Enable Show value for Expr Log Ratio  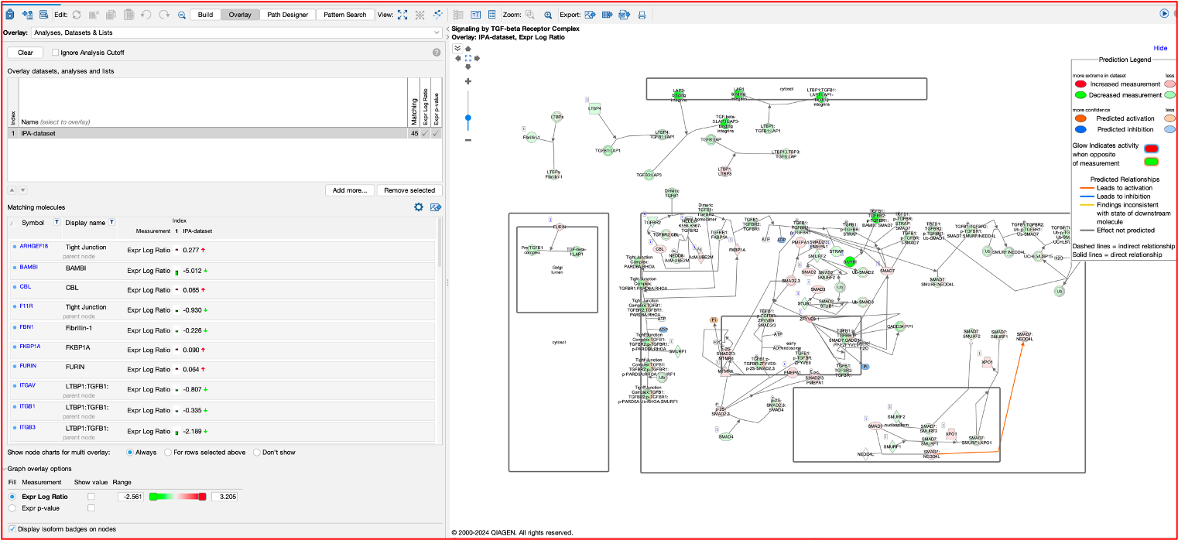coord(91,496)
